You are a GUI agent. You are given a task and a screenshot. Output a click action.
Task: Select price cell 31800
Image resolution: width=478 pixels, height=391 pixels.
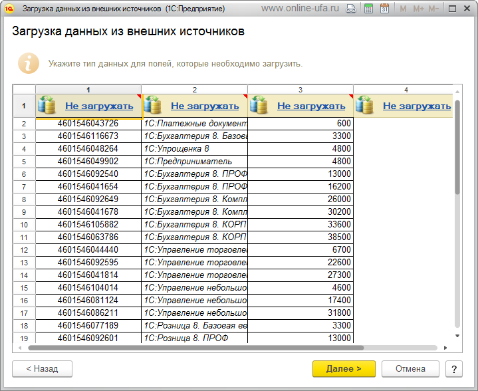[300, 313]
